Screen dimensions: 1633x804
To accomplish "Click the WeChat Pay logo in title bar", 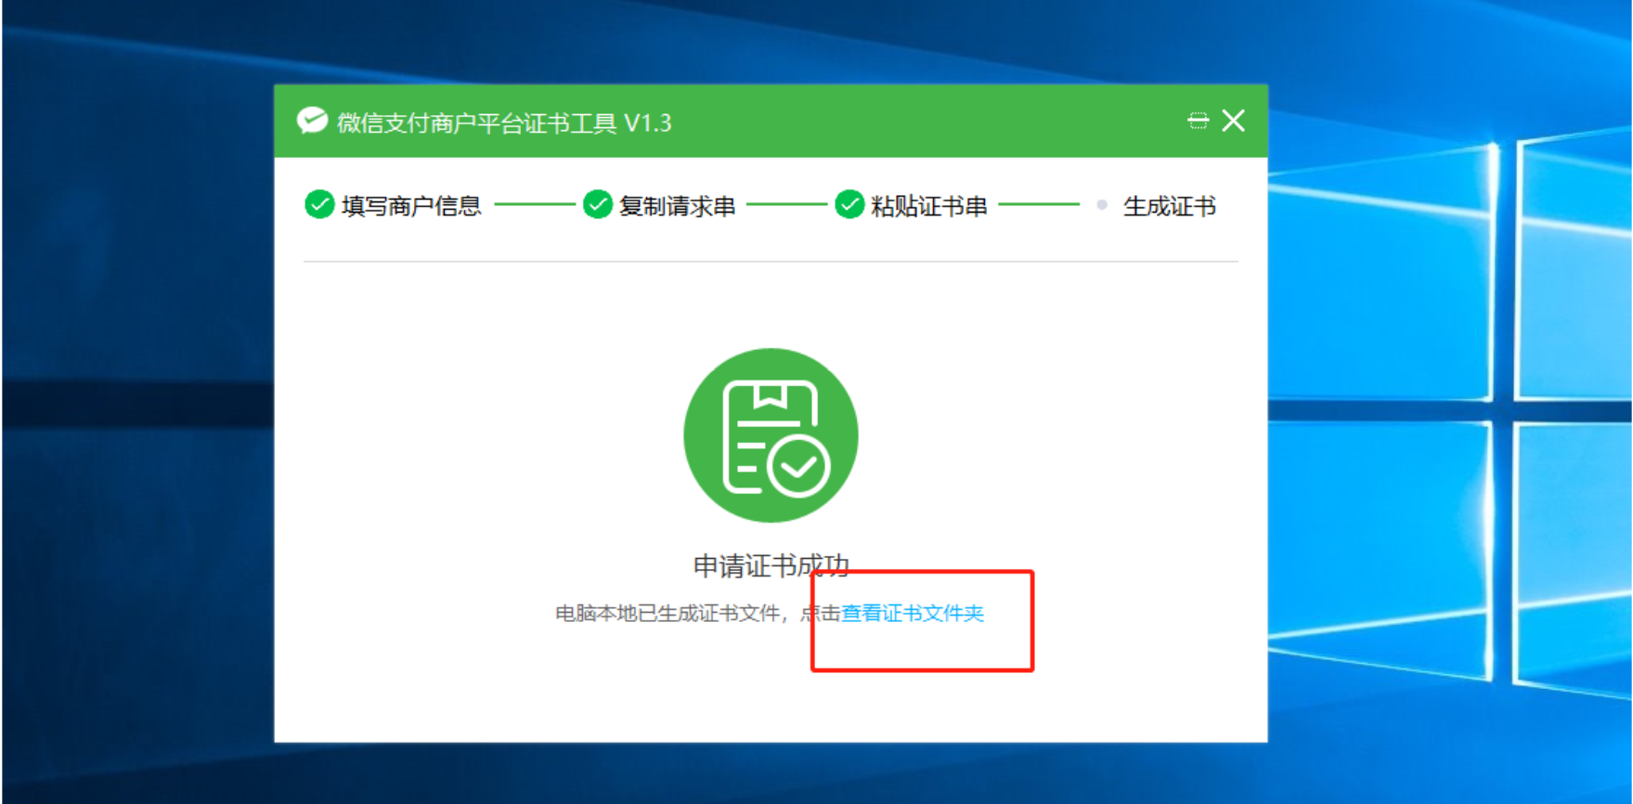I will (x=312, y=121).
